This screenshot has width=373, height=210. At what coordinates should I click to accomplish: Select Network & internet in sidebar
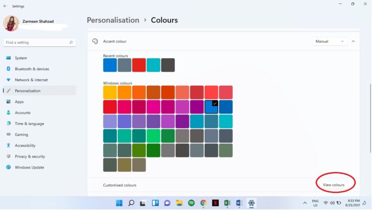(31, 80)
